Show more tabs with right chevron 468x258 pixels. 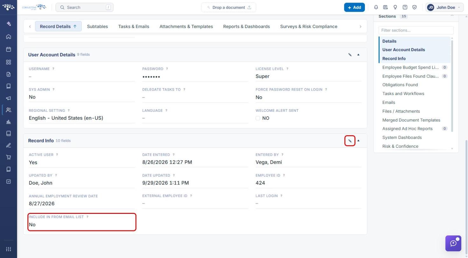(360, 26)
